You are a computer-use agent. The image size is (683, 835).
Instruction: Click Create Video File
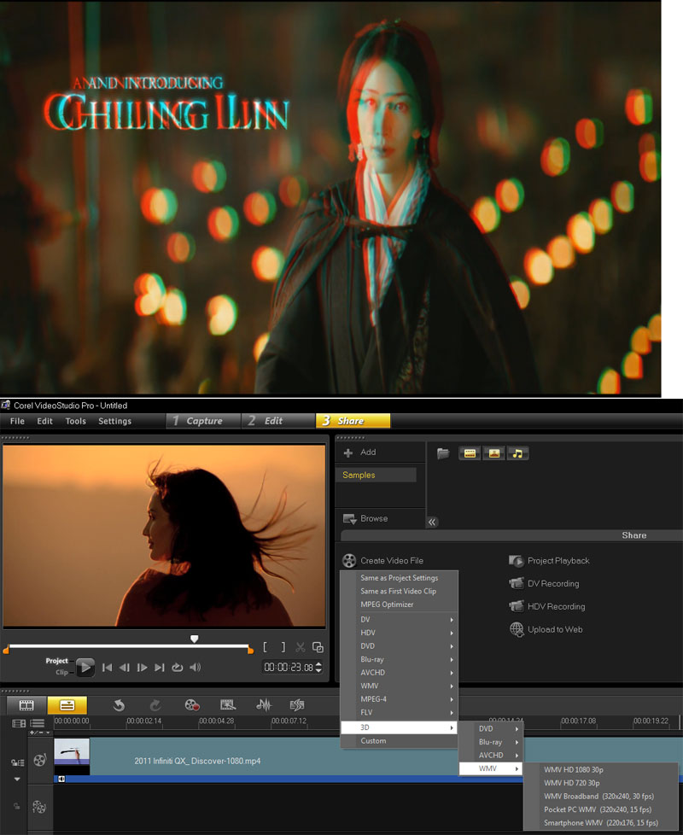(x=382, y=560)
